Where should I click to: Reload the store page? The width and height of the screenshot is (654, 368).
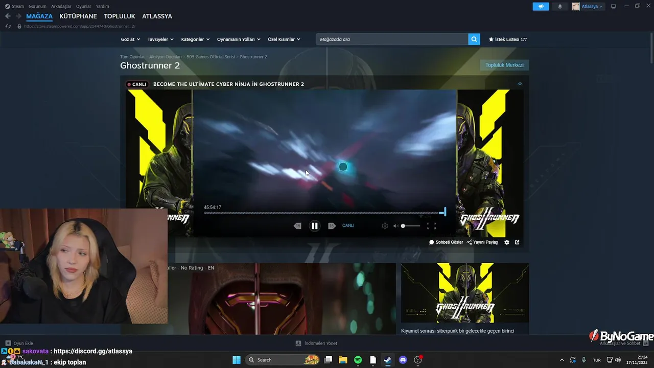coord(8,26)
